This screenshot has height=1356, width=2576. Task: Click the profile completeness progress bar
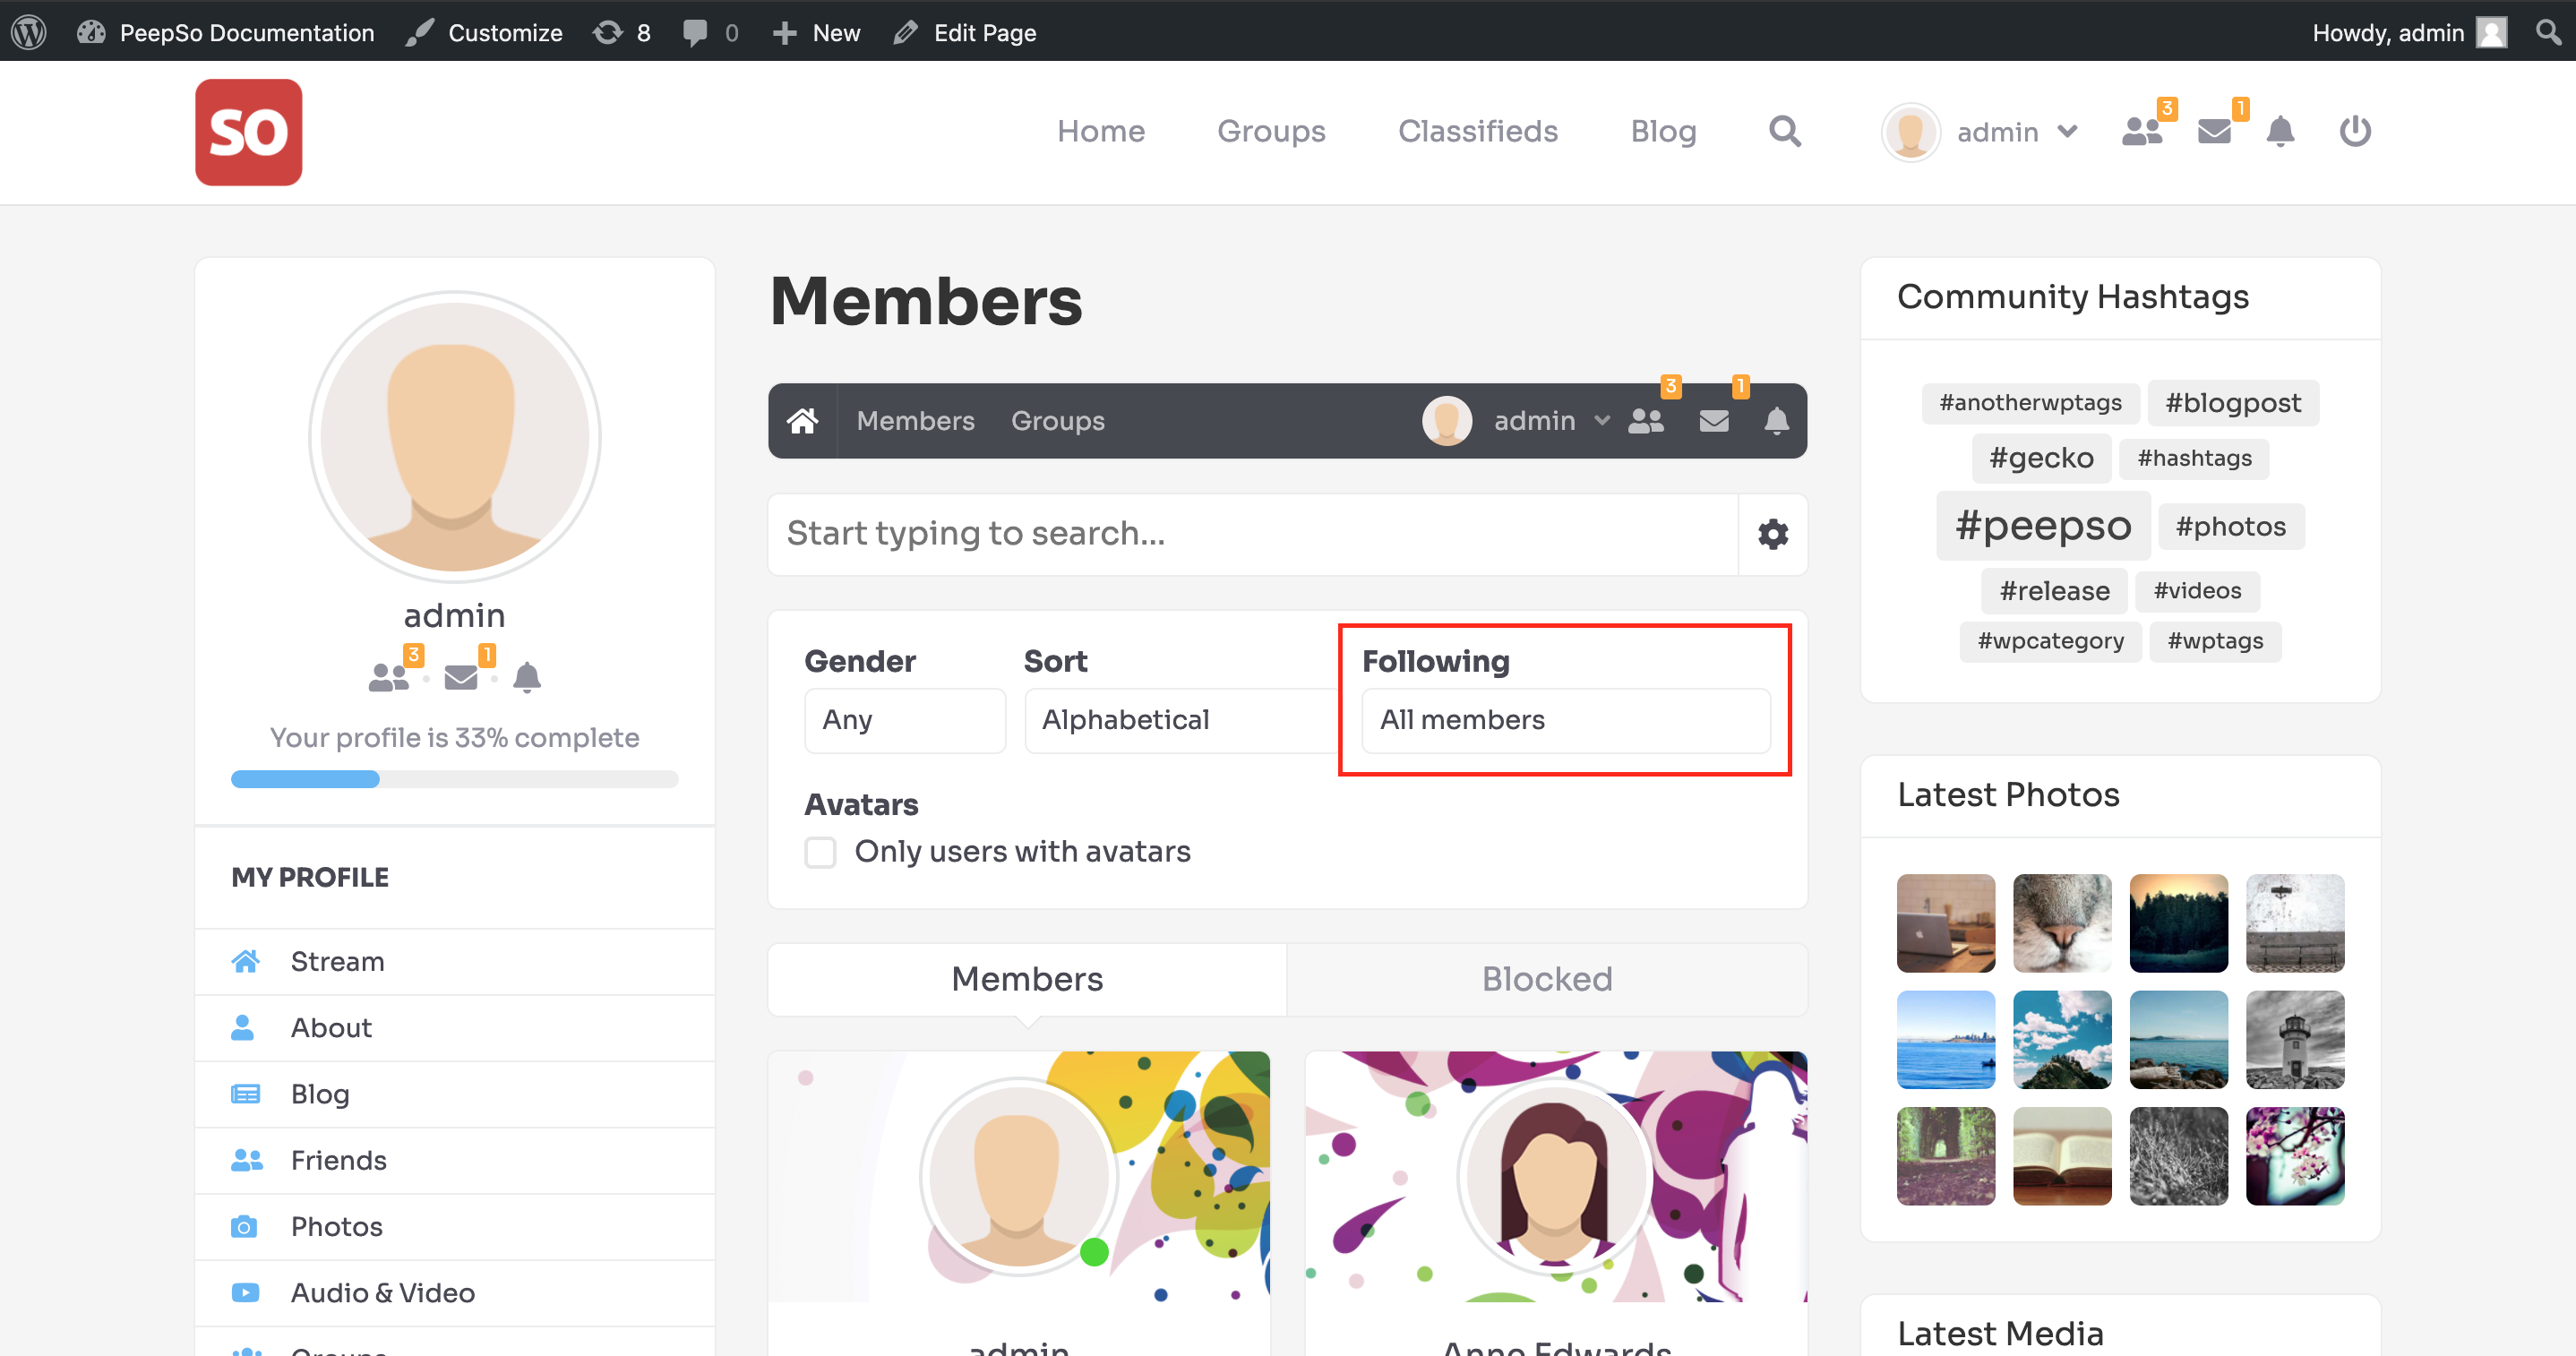click(454, 779)
